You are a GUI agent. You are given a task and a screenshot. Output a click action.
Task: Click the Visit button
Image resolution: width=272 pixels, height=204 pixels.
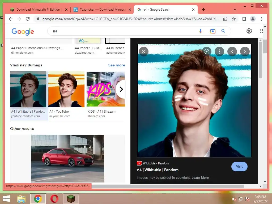(x=239, y=167)
